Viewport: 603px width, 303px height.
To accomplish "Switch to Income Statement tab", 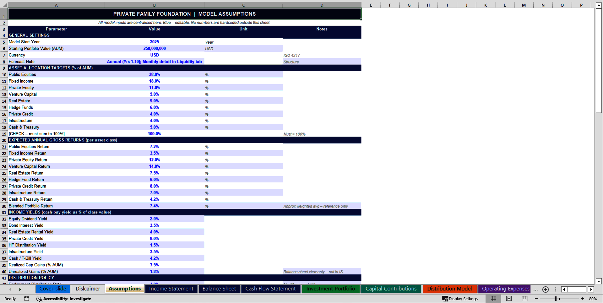I will click(171, 289).
